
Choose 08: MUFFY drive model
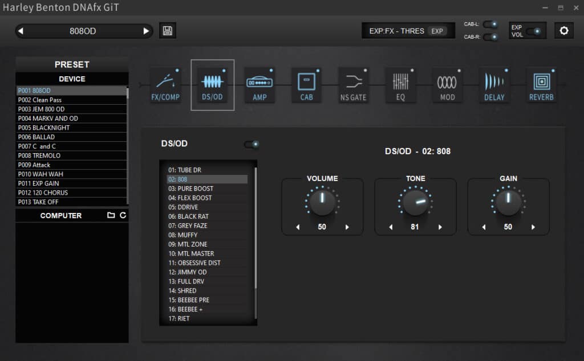pyautogui.click(x=207, y=235)
